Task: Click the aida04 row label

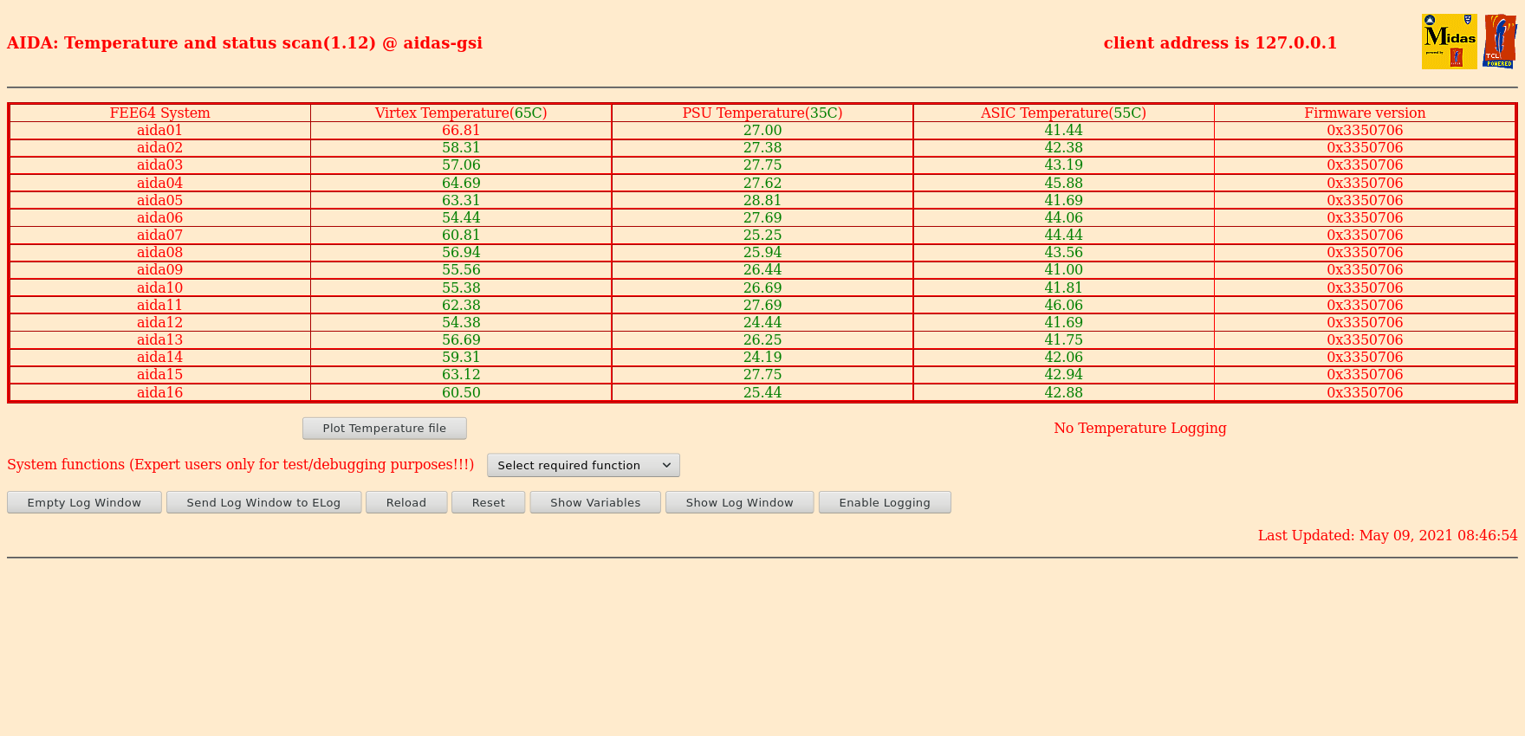Action: (x=160, y=183)
